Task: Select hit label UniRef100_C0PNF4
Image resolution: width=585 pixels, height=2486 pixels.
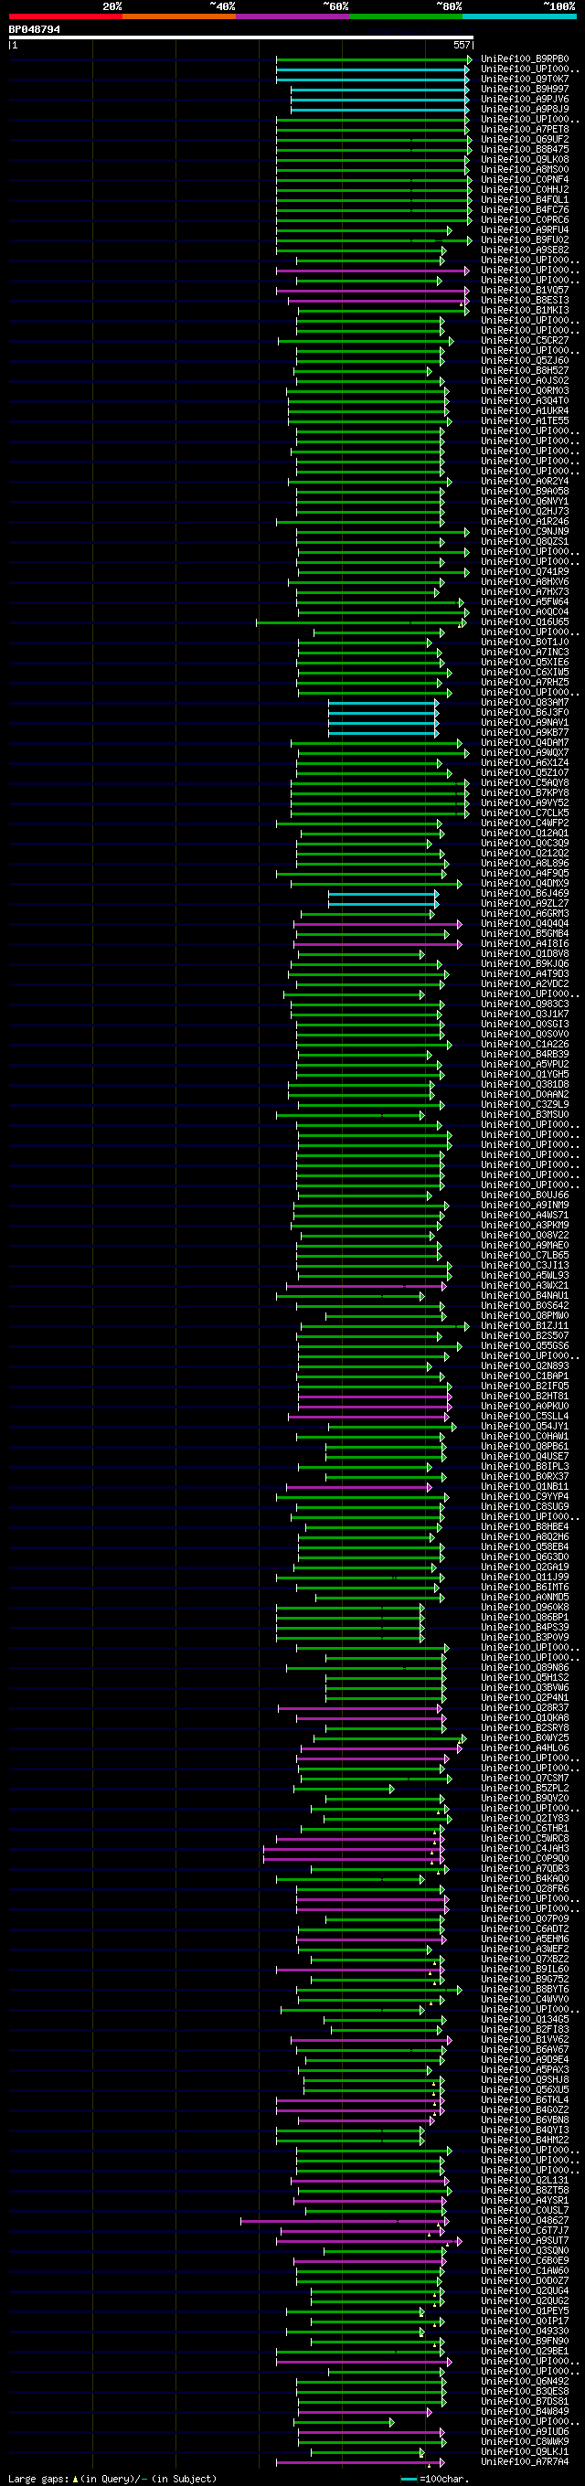Action: (x=526, y=179)
